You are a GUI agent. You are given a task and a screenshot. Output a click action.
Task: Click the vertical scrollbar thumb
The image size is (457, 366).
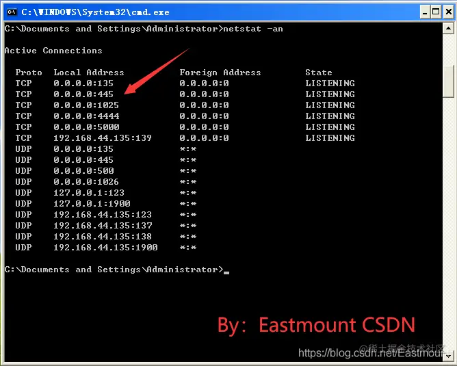pos(448,81)
